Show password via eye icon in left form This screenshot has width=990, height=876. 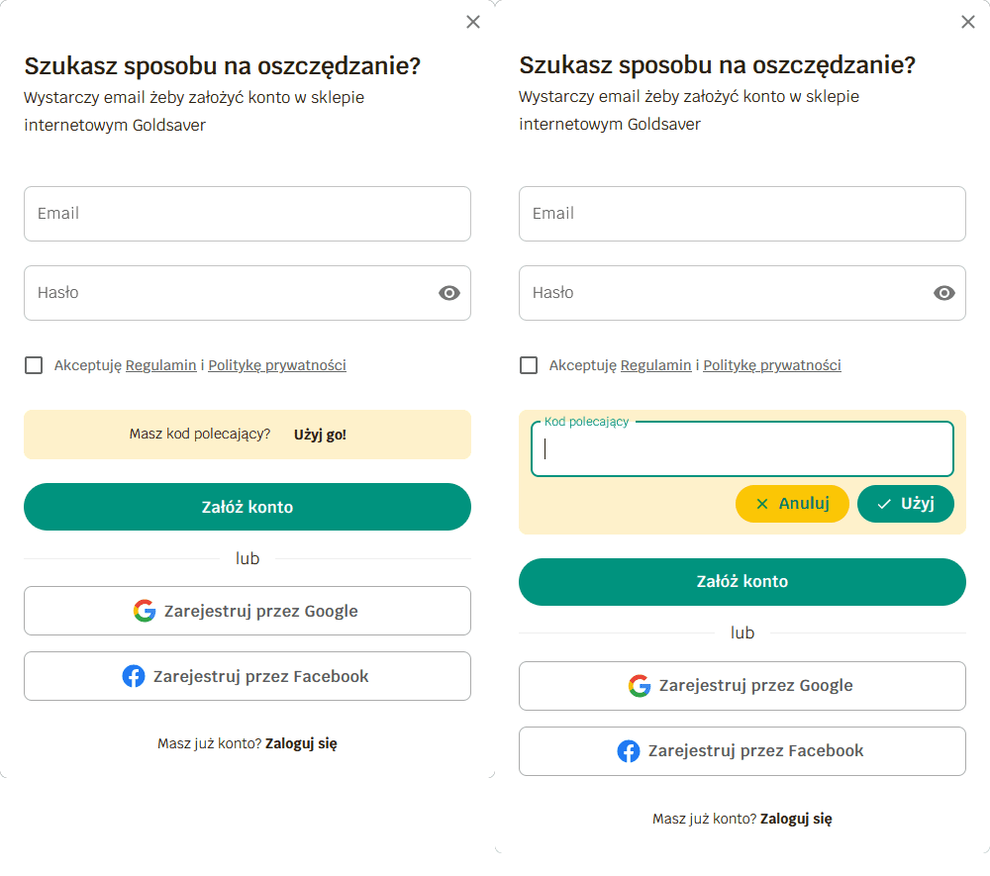click(449, 293)
